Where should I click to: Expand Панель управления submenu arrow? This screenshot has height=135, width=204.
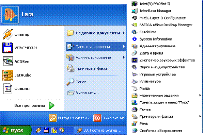(x=124, y=47)
